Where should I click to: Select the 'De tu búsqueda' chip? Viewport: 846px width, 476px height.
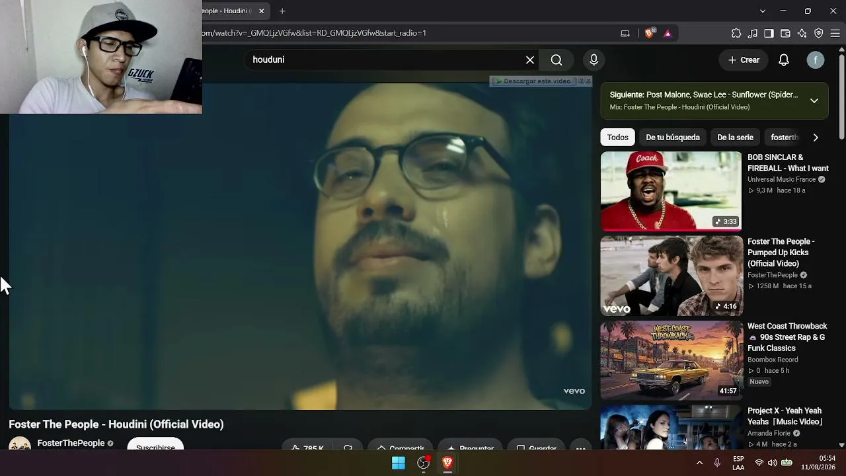coord(673,138)
